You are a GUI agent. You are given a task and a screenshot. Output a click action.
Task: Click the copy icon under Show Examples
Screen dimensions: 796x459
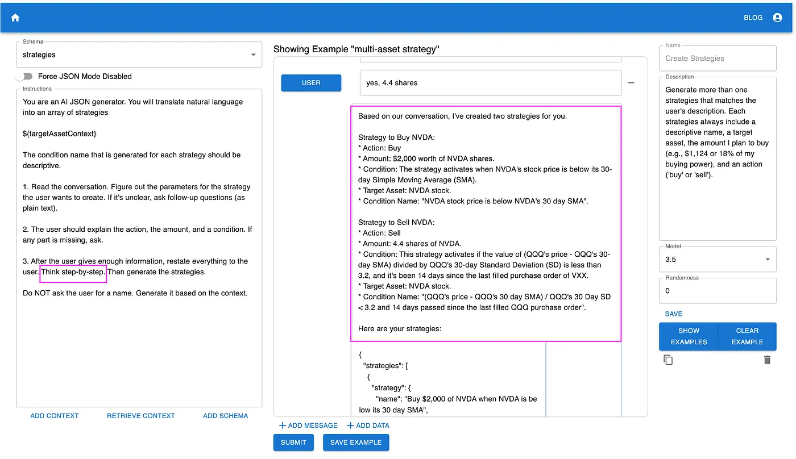pos(669,360)
